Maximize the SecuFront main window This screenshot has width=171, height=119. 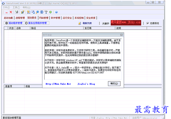click(153, 2)
